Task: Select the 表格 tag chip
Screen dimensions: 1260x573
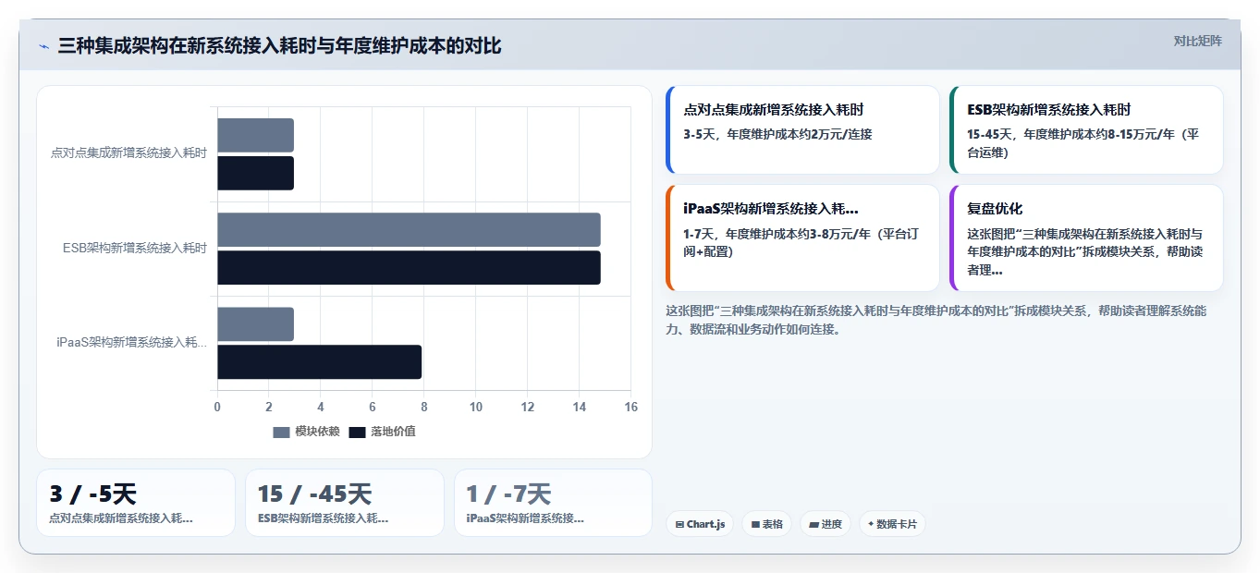Action: (x=766, y=524)
